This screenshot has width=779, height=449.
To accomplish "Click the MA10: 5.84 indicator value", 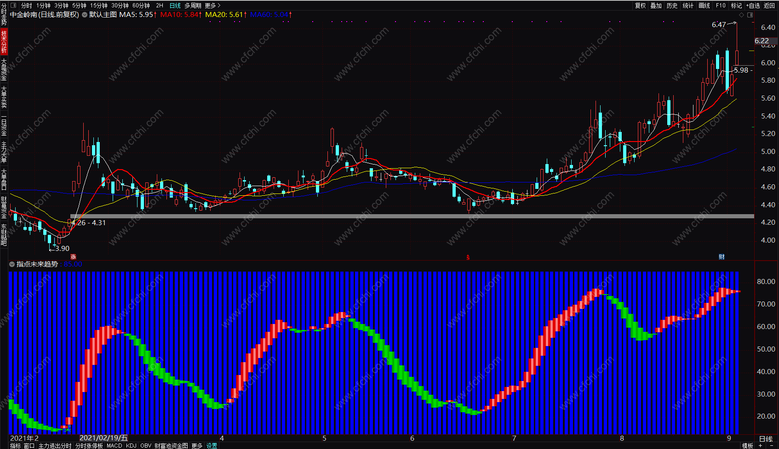I will tap(181, 15).
